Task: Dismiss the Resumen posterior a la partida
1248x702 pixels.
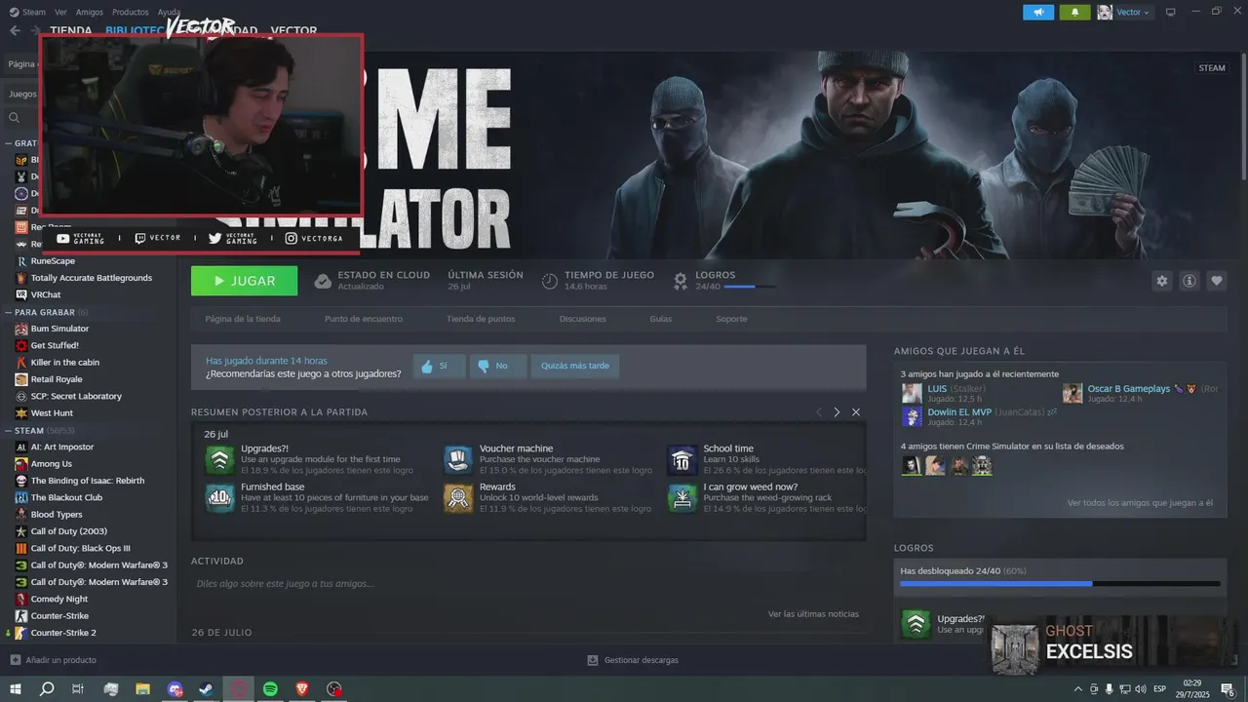Action: (x=856, y=412)
